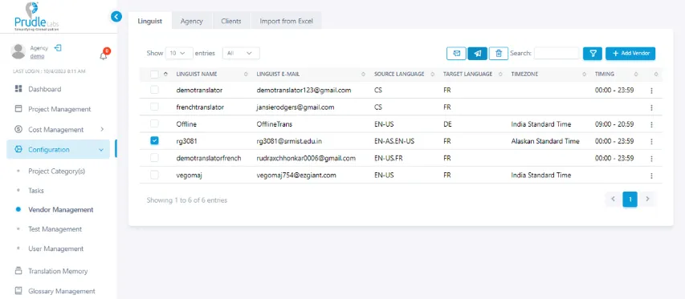This screenshot has height=299, width=685.
Task: Switch to the Clients tab
Action: pos(231,21)
